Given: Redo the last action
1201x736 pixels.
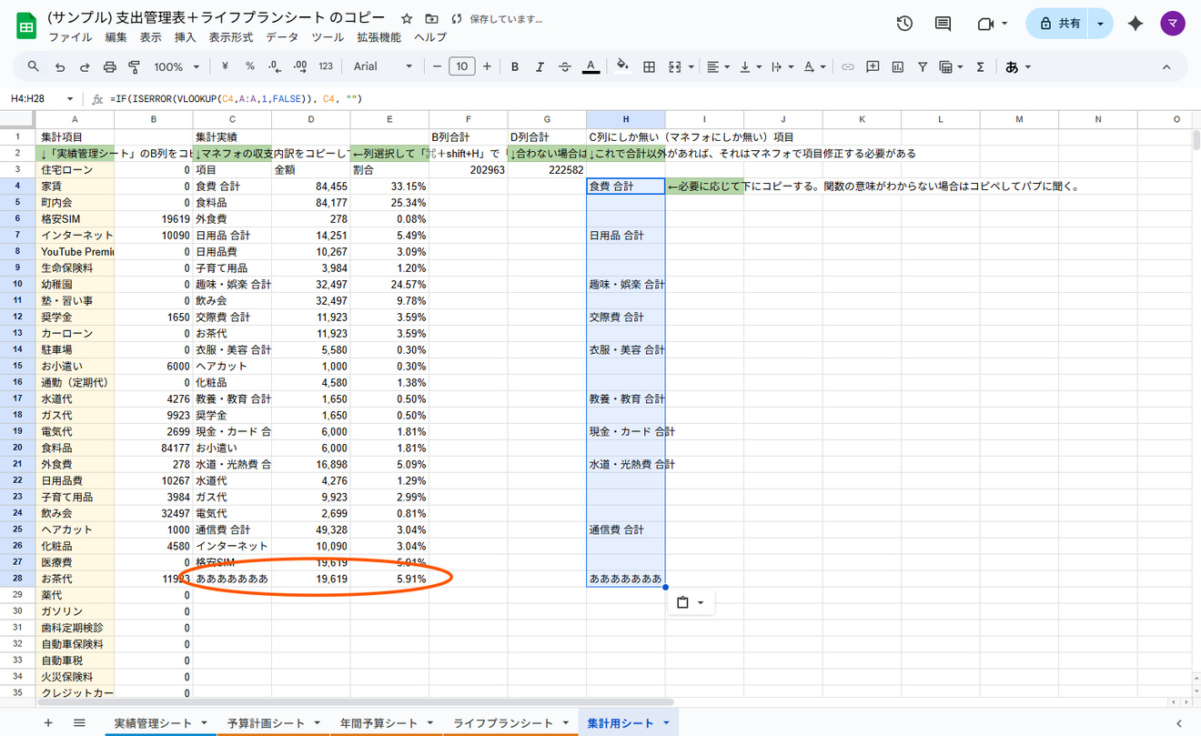Looking at the screenshot, I should click(85, 66).
